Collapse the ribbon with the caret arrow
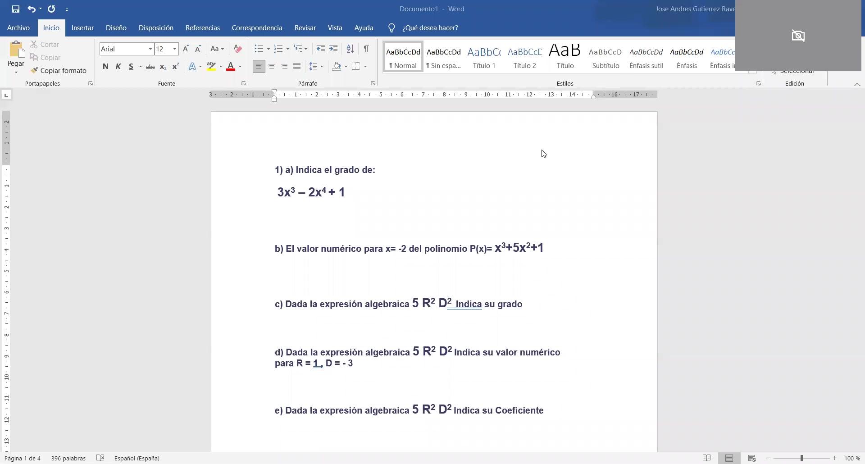 click(857, 84)
